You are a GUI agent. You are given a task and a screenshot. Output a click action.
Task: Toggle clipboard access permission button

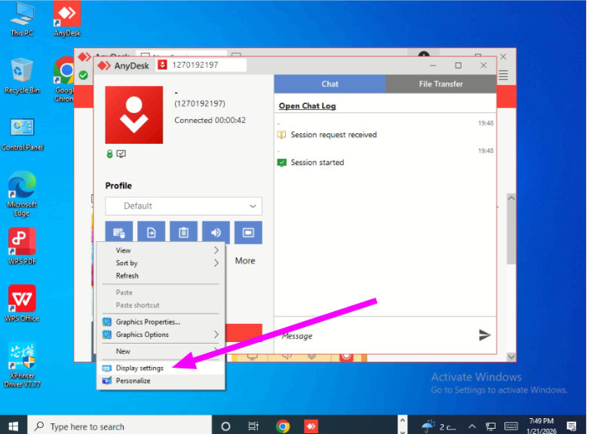click(183, 233)
